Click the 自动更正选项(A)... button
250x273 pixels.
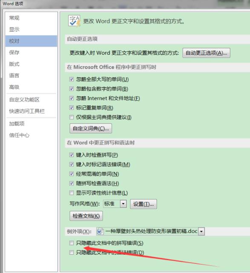click(x=207, y=53)
